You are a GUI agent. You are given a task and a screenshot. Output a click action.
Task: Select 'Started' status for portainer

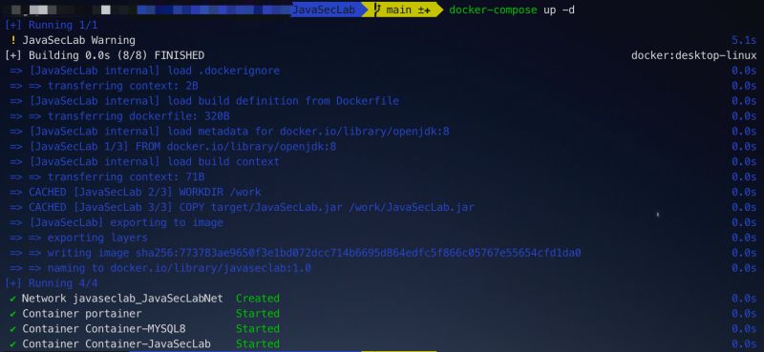[258, 314]
